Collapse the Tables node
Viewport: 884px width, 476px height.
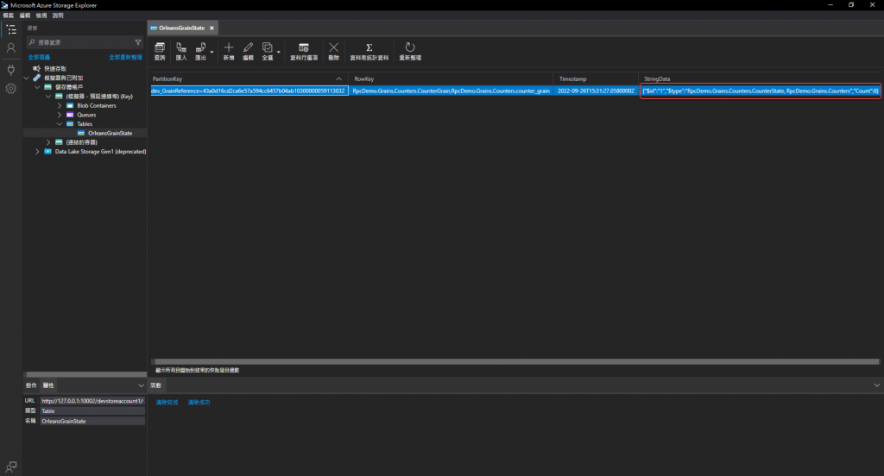coord(60,124)
